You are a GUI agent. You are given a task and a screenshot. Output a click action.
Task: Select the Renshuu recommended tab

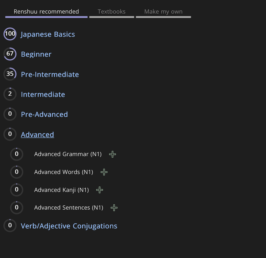pos(46,12)
